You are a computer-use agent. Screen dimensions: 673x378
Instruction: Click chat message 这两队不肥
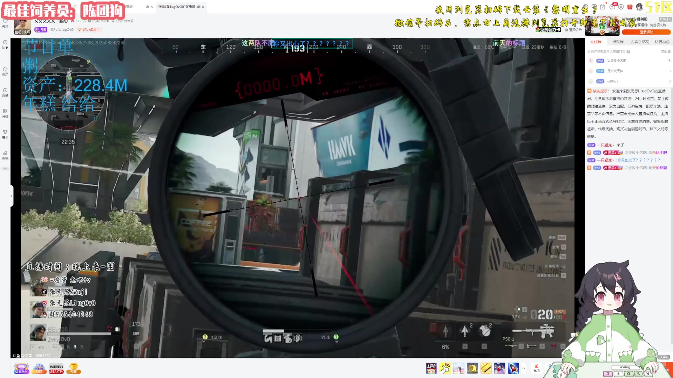657,153
